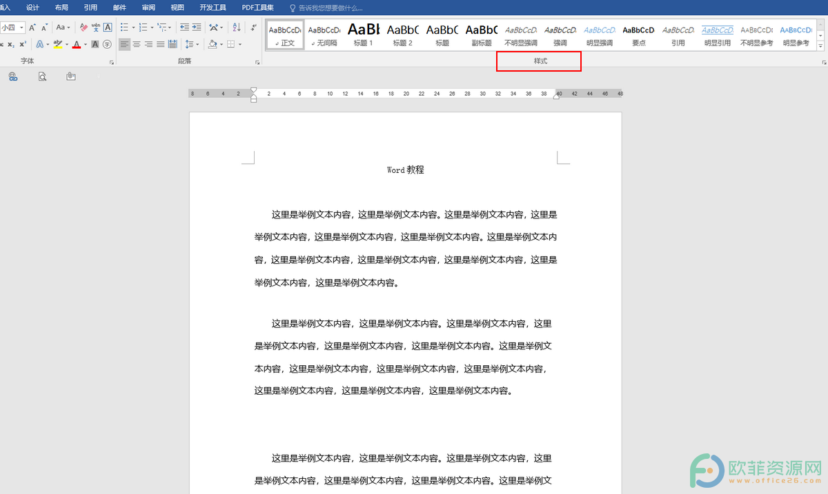The image size is (828, 494).
Task: Expand the borders dropdown arrow
Action: click(239, 44)
